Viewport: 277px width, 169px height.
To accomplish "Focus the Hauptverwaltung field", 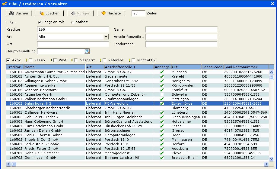I will [61, 51].
